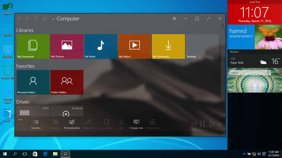
Task: Go up one folder level
Action: [35, 18]
